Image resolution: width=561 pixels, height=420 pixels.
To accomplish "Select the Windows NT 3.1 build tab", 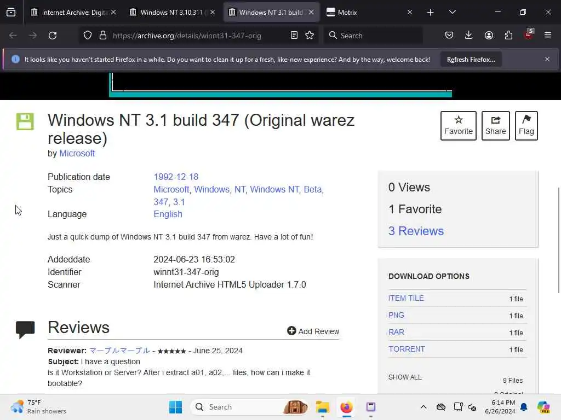I will click(271, 13).
